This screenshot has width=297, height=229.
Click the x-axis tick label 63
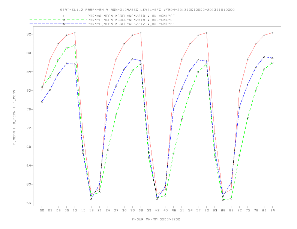[x=215, y=210]
